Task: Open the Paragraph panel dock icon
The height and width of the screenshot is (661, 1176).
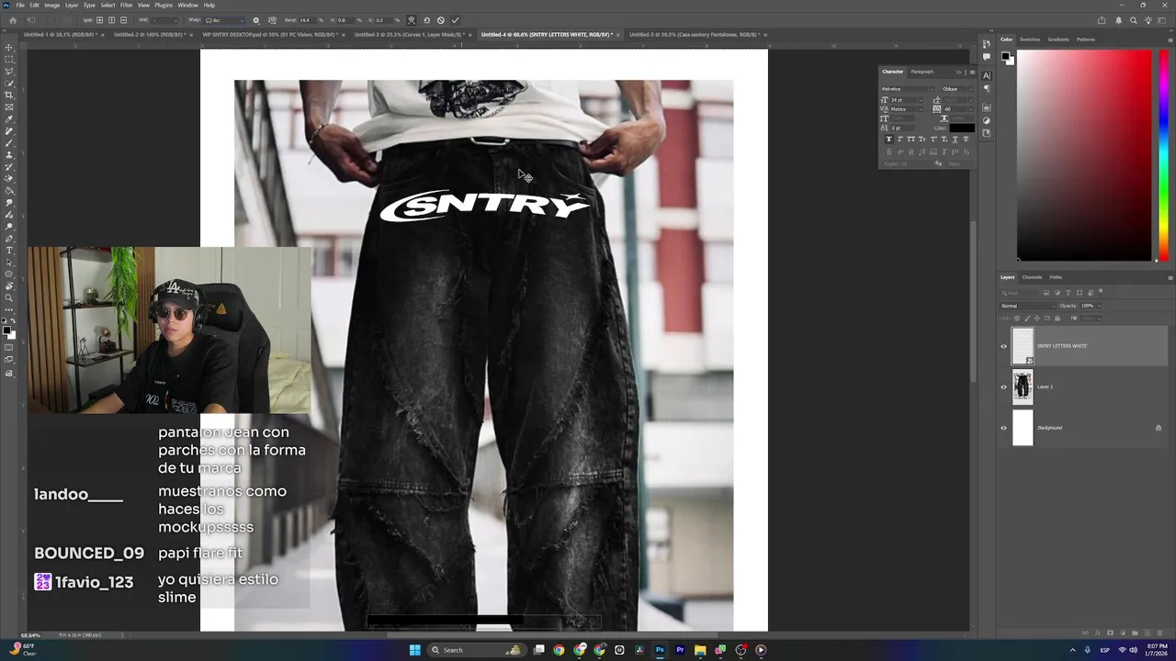Action: [987, 88]
